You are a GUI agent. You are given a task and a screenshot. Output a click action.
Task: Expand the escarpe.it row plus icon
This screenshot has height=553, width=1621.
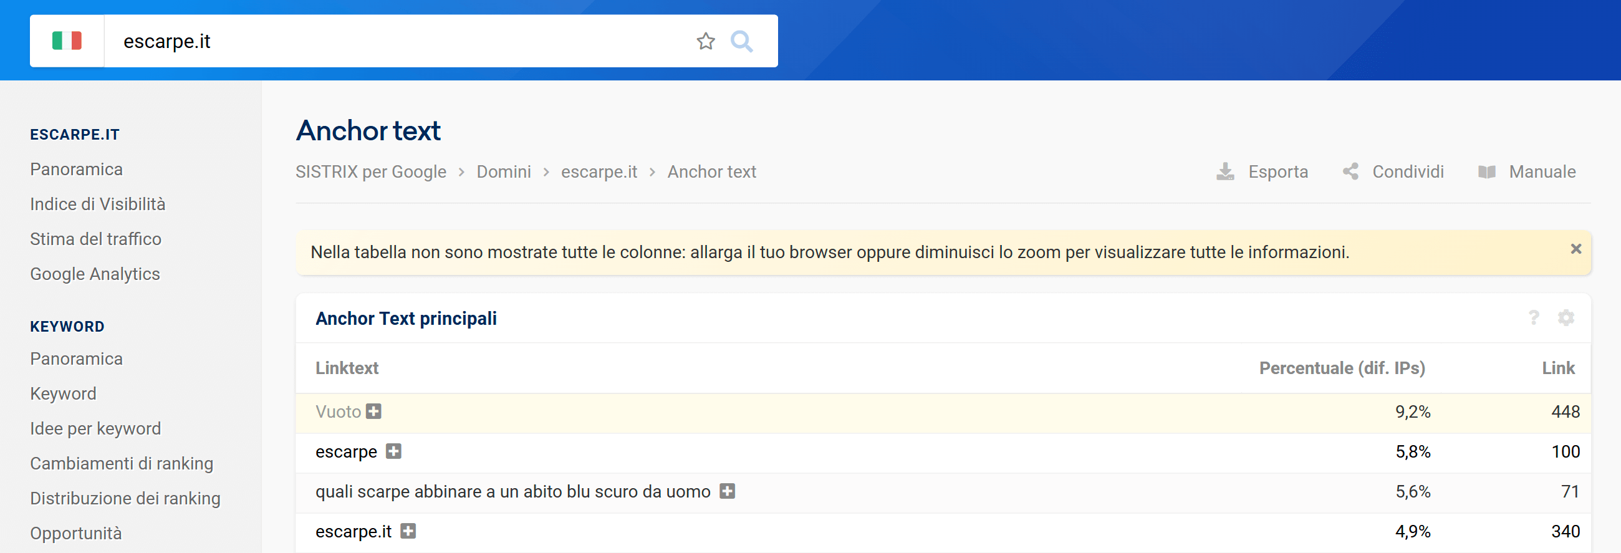[x=408, y=531]
